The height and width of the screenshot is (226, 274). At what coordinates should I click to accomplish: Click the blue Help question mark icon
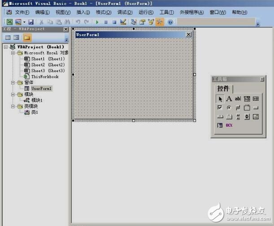tap(170, 22)
